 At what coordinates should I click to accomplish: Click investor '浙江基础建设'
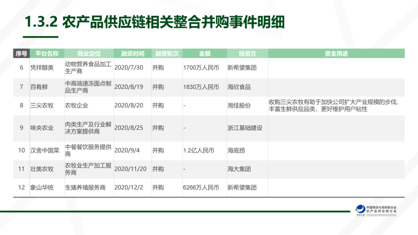[x=245, y=128]
